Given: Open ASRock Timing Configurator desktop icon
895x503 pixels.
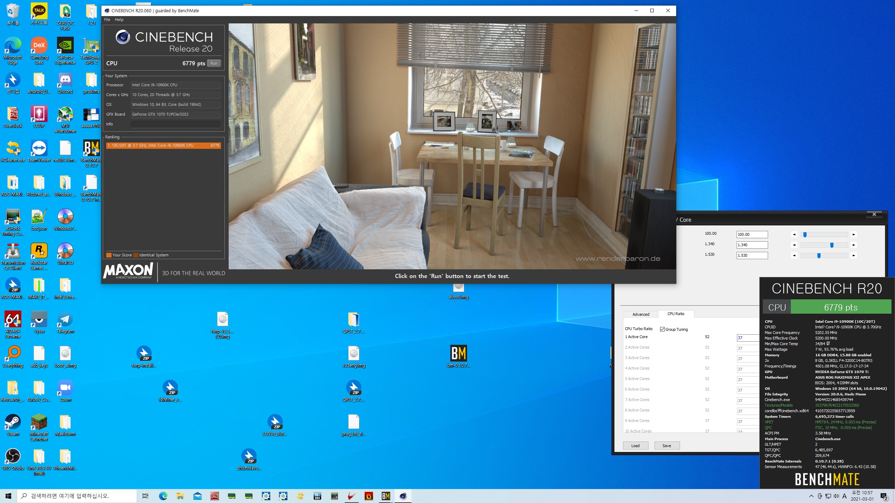Looking at the screenshot, I should [x=13, y=222].
